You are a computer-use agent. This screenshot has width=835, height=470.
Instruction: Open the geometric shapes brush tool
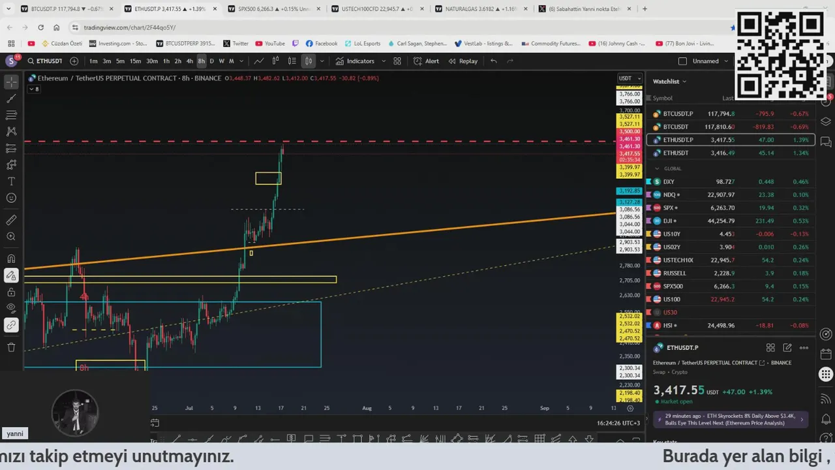pyautogui.click(x=11, y=164)
